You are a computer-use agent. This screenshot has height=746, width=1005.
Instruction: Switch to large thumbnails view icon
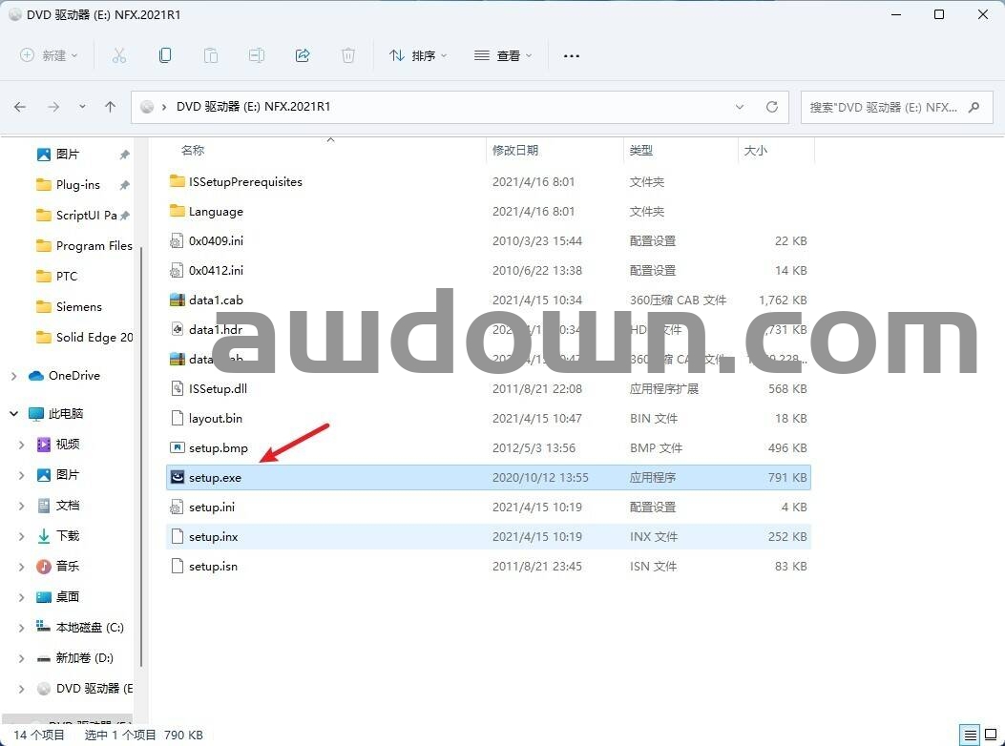[x=990, y=736]
